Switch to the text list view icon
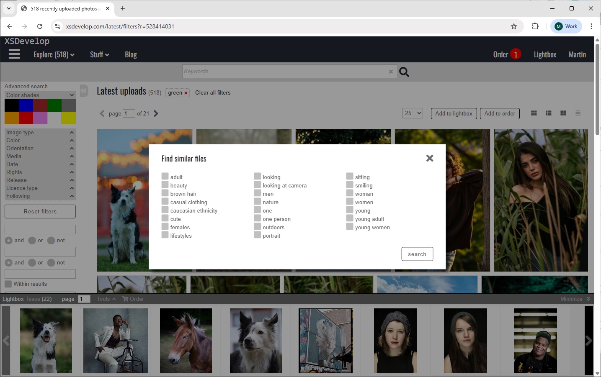Viewport: 601px width, 377px height. (x=578, y=113)
